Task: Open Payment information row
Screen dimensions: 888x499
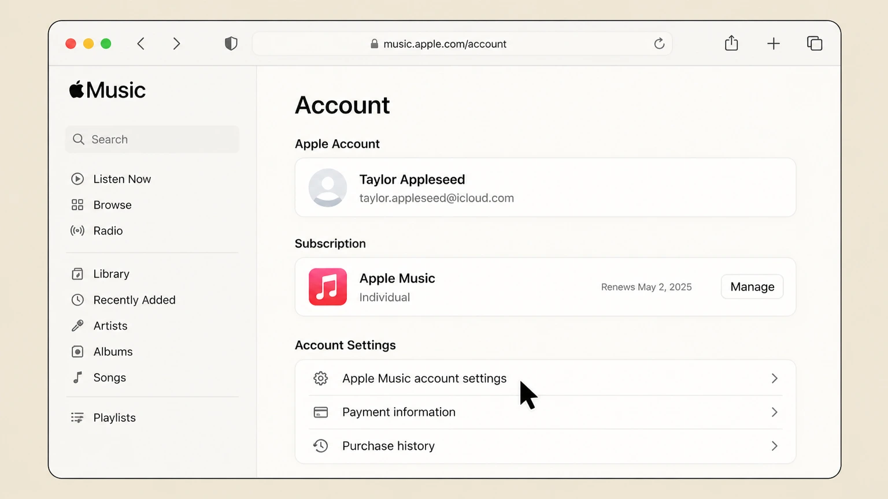Action: click(545, 412)
